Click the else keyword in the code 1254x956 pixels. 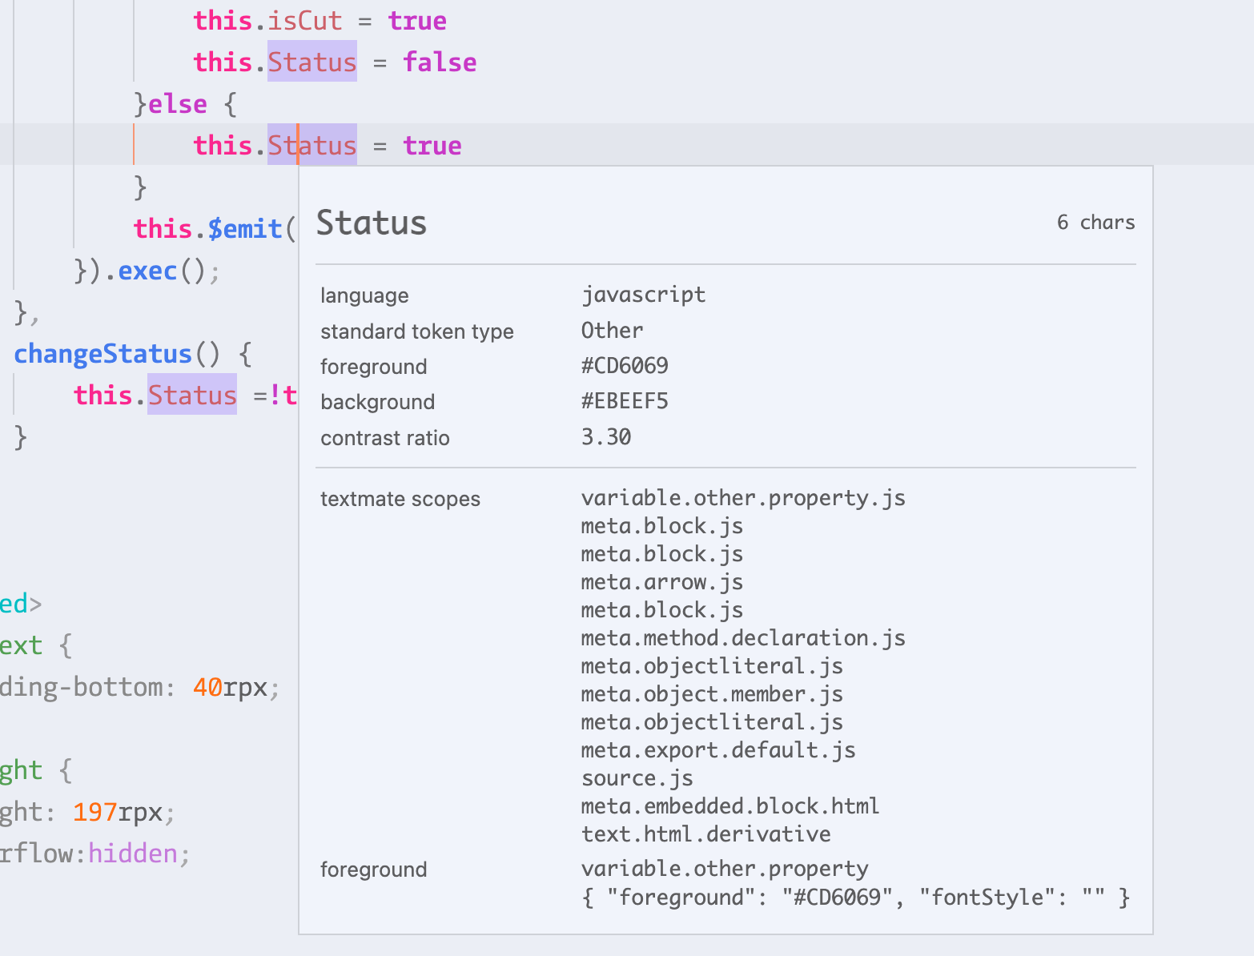coord(178,103)
